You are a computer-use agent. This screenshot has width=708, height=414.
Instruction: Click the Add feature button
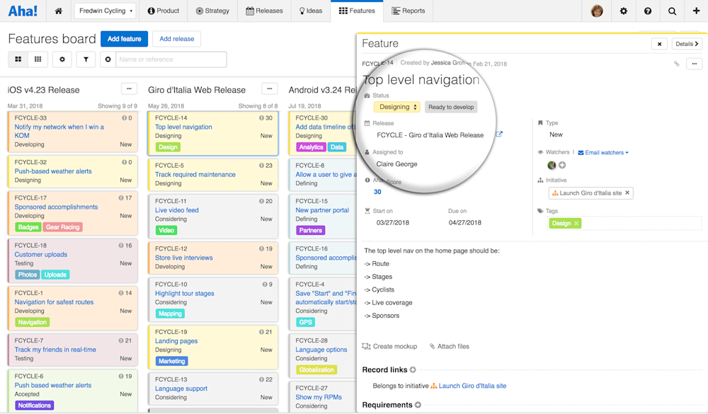click(124, 39)
